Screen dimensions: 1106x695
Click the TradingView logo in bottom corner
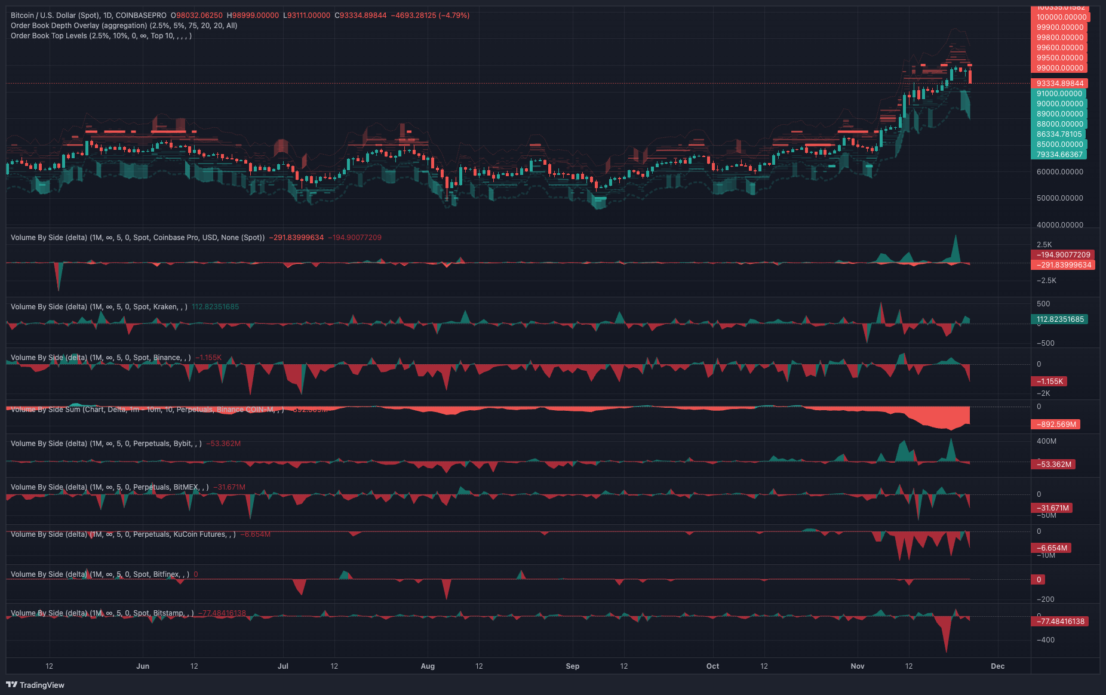36,685
